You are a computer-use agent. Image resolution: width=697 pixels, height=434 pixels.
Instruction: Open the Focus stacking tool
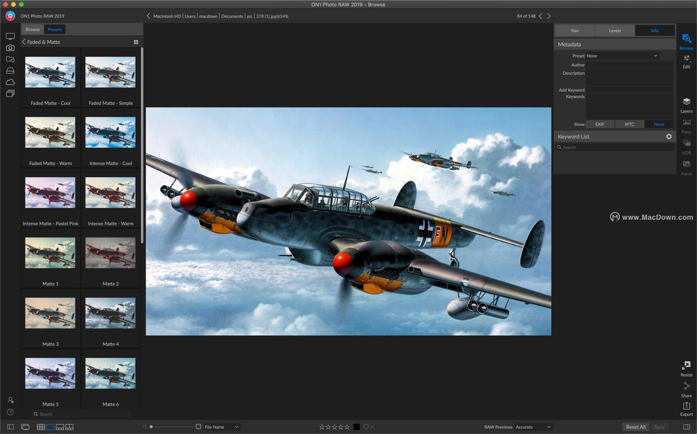(686, 168)
